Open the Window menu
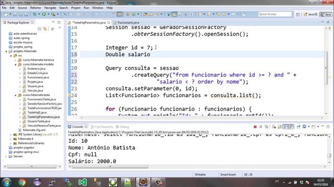334x187 pixels. click(98, 8)
